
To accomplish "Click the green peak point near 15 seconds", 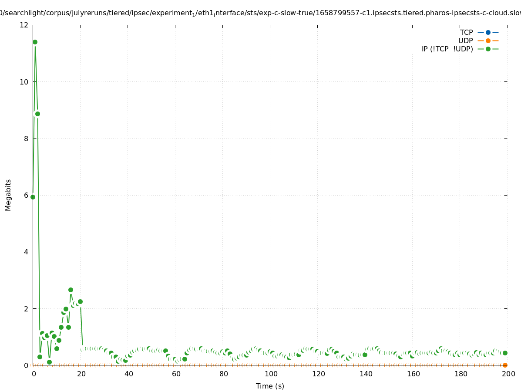I will [x=71, y=290].
